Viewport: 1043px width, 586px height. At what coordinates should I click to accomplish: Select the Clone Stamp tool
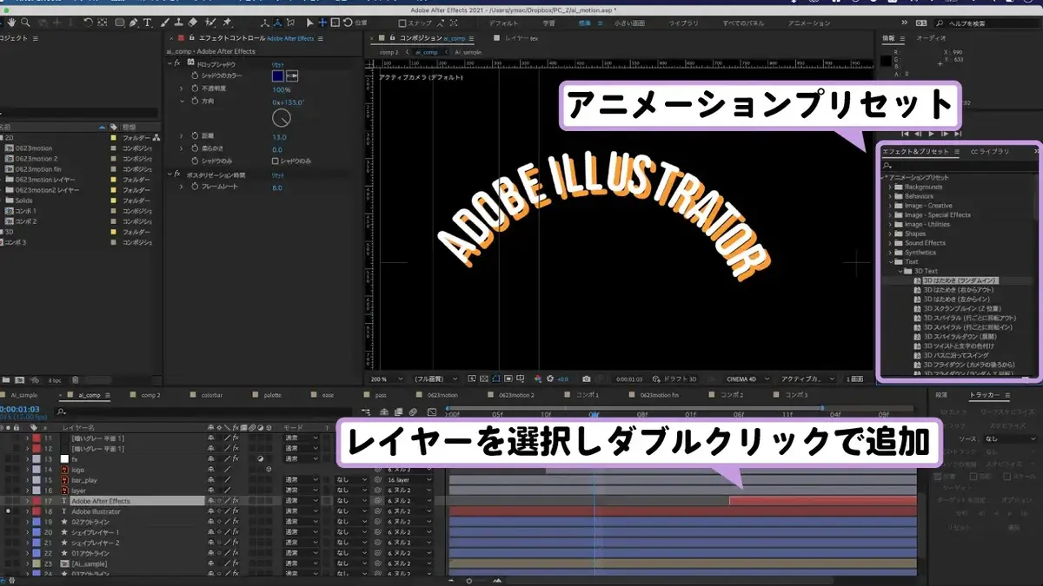[179, 23]
